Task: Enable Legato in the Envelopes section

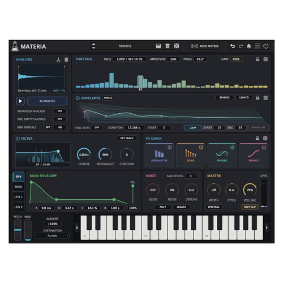Action: 244,97
